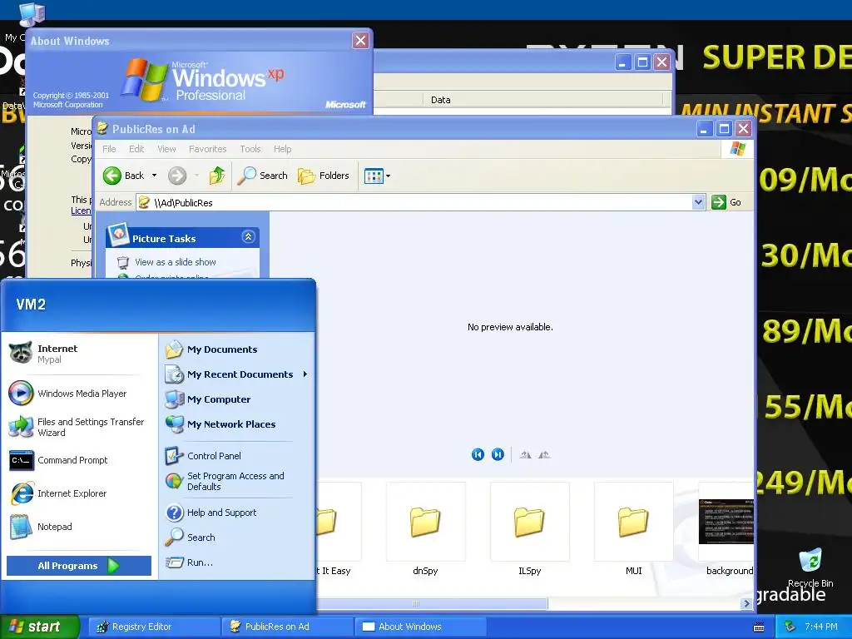Open Search from the Start menu
The width and height of the screenshot is (852, 639).
pos(237,537)
